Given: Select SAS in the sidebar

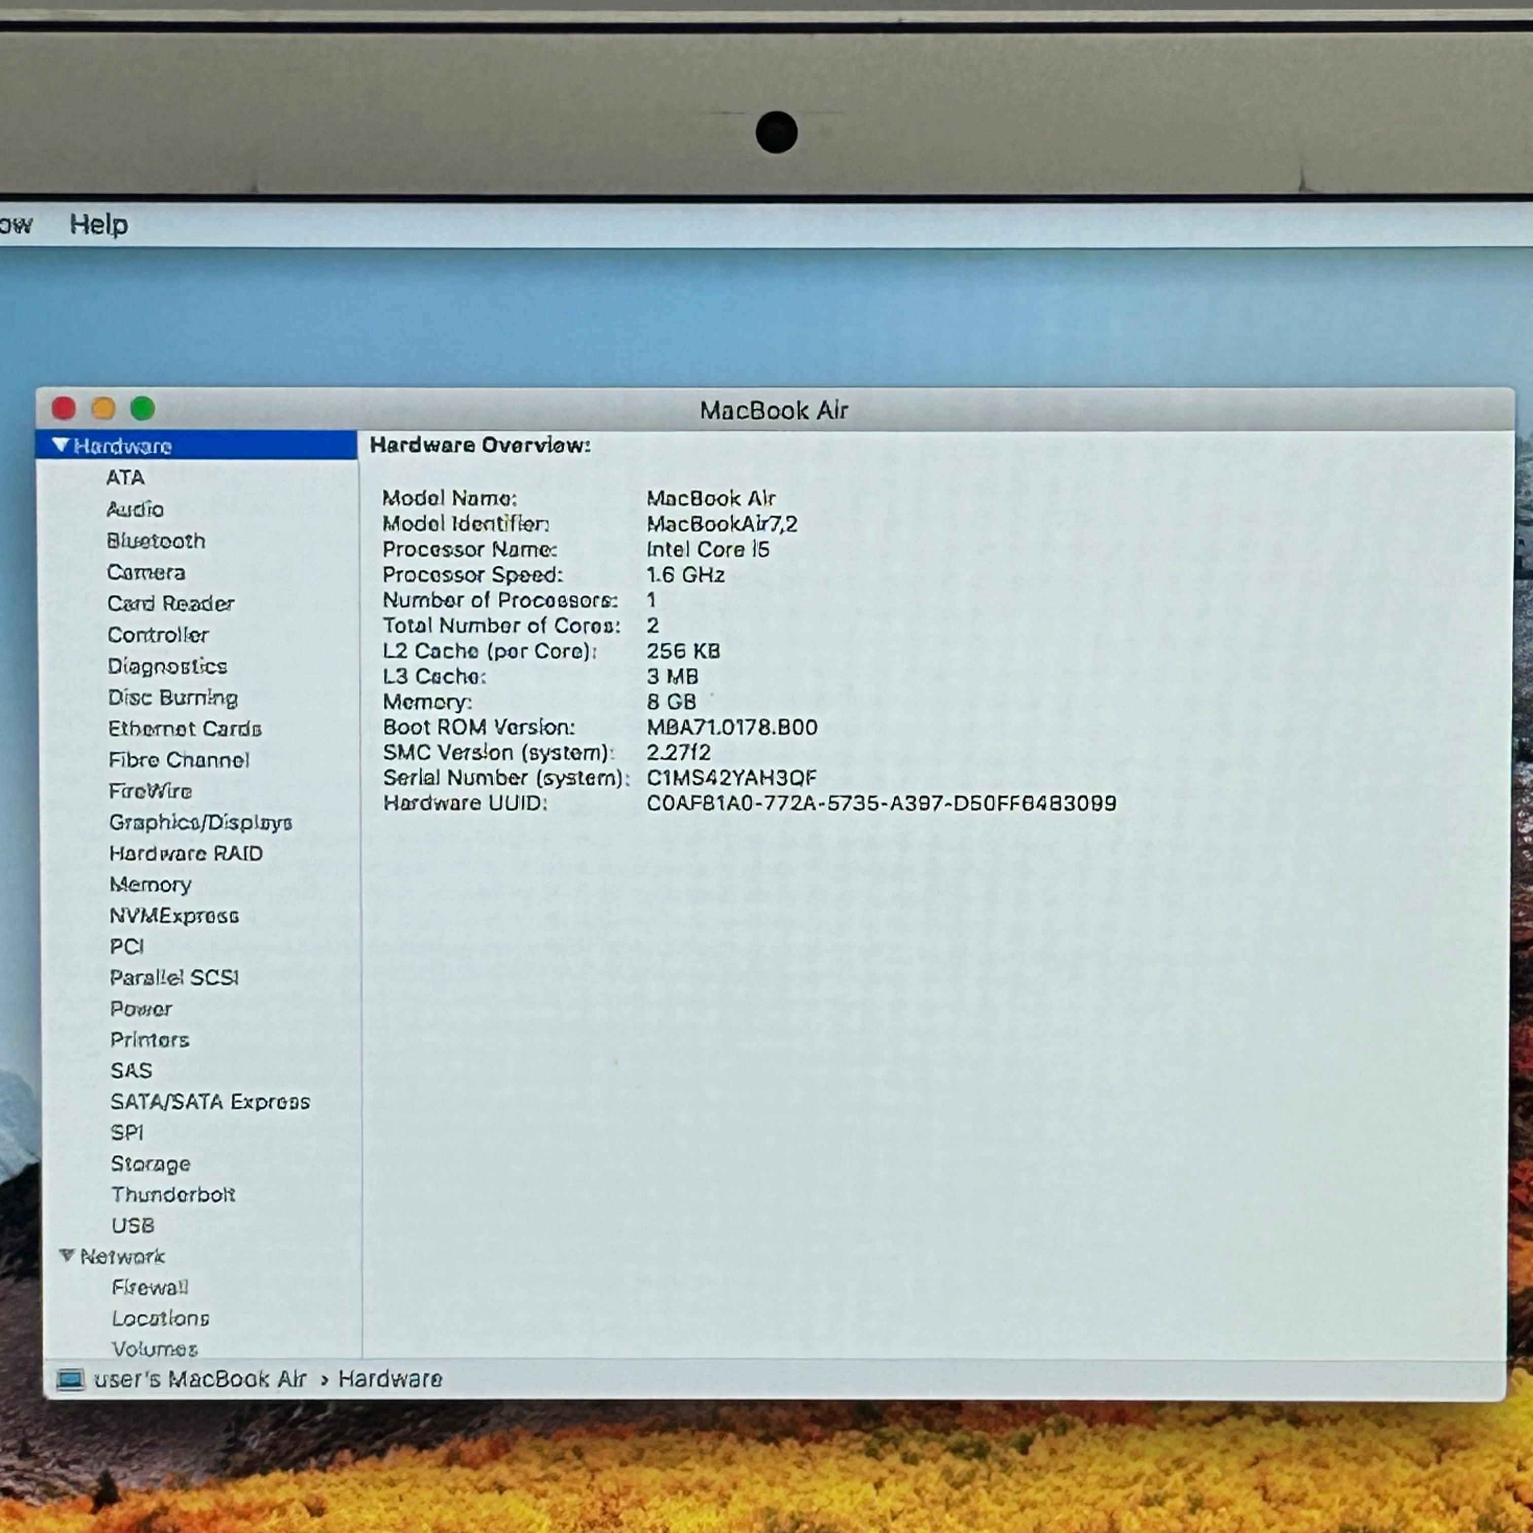Looking at the screenshot, I should click(x=131, y=1070).
